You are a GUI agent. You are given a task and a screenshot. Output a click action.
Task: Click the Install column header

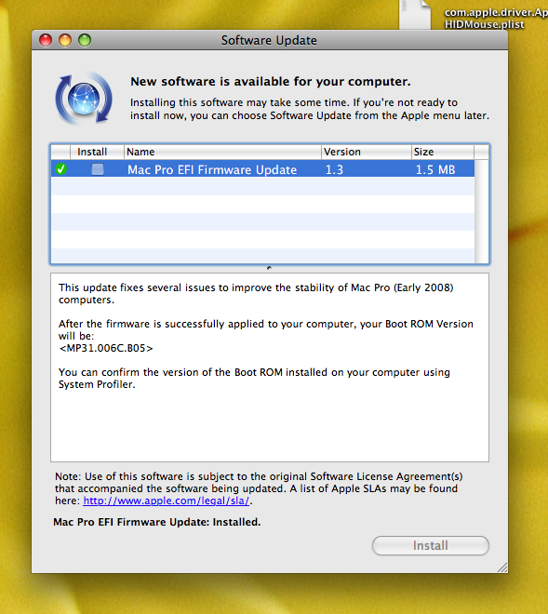[97, 152]
